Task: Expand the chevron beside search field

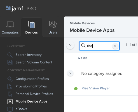Action: pos(70,45)
